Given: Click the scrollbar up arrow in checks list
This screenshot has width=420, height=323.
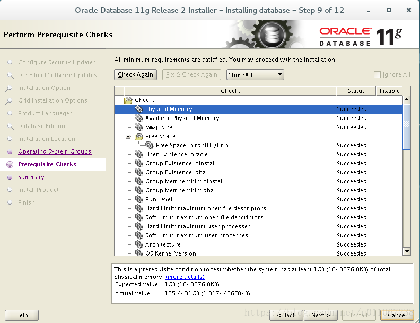Looking at the screenshot, I should [407, 100].
